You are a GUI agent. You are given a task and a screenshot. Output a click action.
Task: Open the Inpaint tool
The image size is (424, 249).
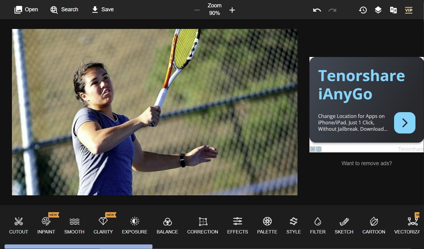tap(46, 226)
